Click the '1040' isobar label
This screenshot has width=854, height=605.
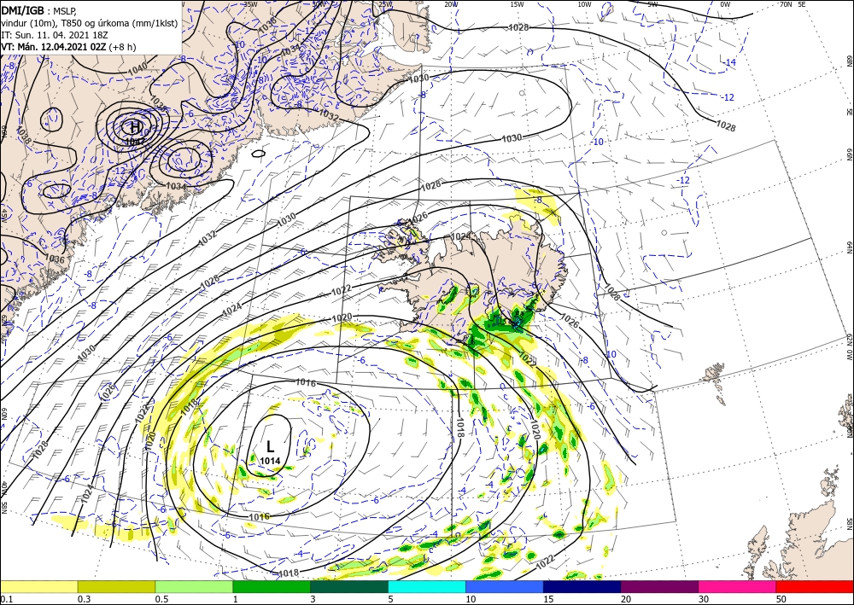(137, 68)
